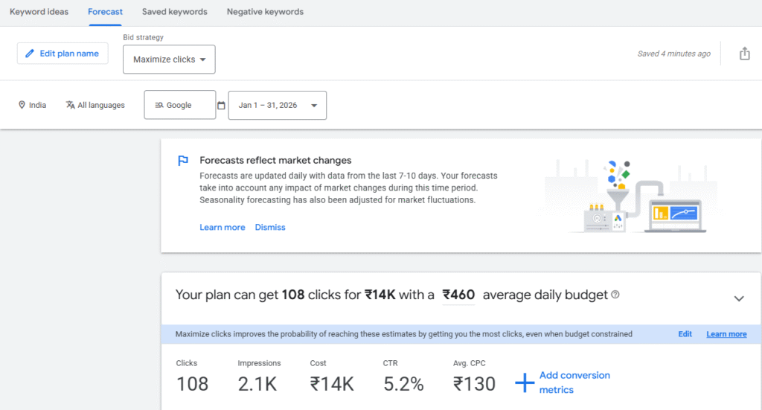Viewport: 762px width, 410px height.
Task: Click the location pin icon
Action: pos(22,105)
